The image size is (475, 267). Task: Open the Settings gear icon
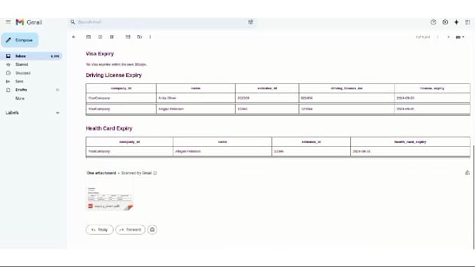click(x=445, y=22)
